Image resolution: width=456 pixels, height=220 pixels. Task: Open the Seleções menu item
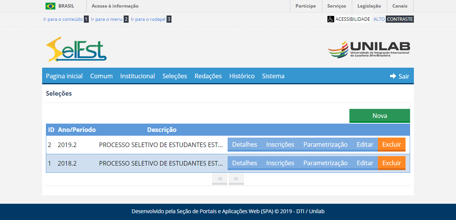point(175,76)
